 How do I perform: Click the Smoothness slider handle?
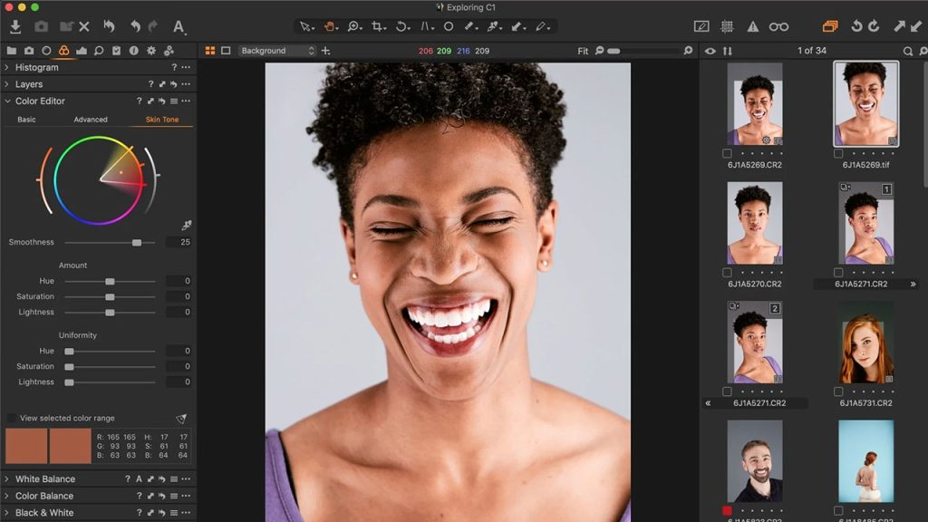click(x=137, y=242)
